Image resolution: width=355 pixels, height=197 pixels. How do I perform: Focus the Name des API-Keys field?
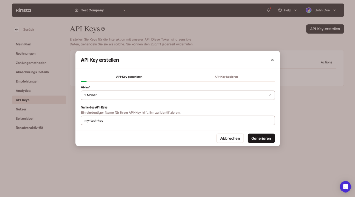(x=177, y=121)
